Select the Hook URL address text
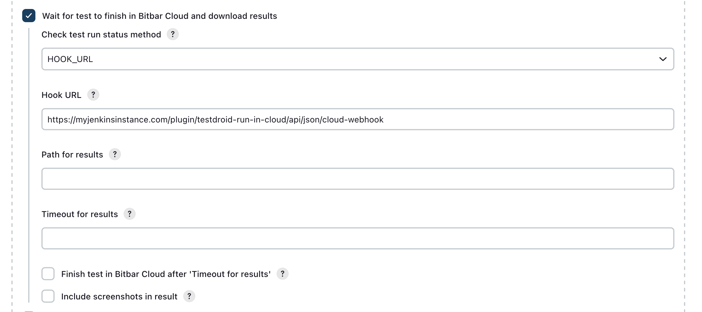The image size is (702, 312). coord(215,119)
